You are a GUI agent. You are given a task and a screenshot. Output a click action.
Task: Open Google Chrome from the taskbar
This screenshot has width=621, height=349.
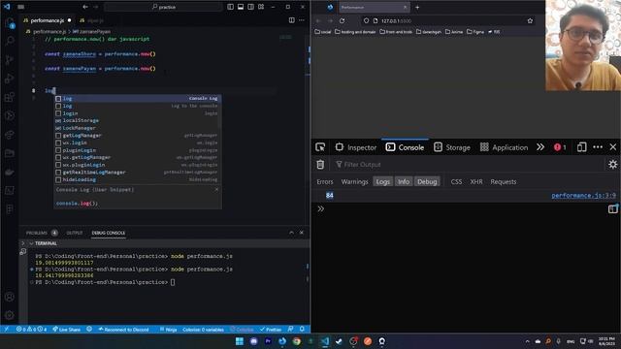297,341
